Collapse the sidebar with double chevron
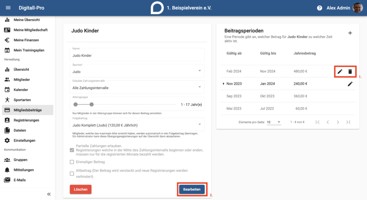The height and width of the screenshot is (200, 367). click(49, 194)
